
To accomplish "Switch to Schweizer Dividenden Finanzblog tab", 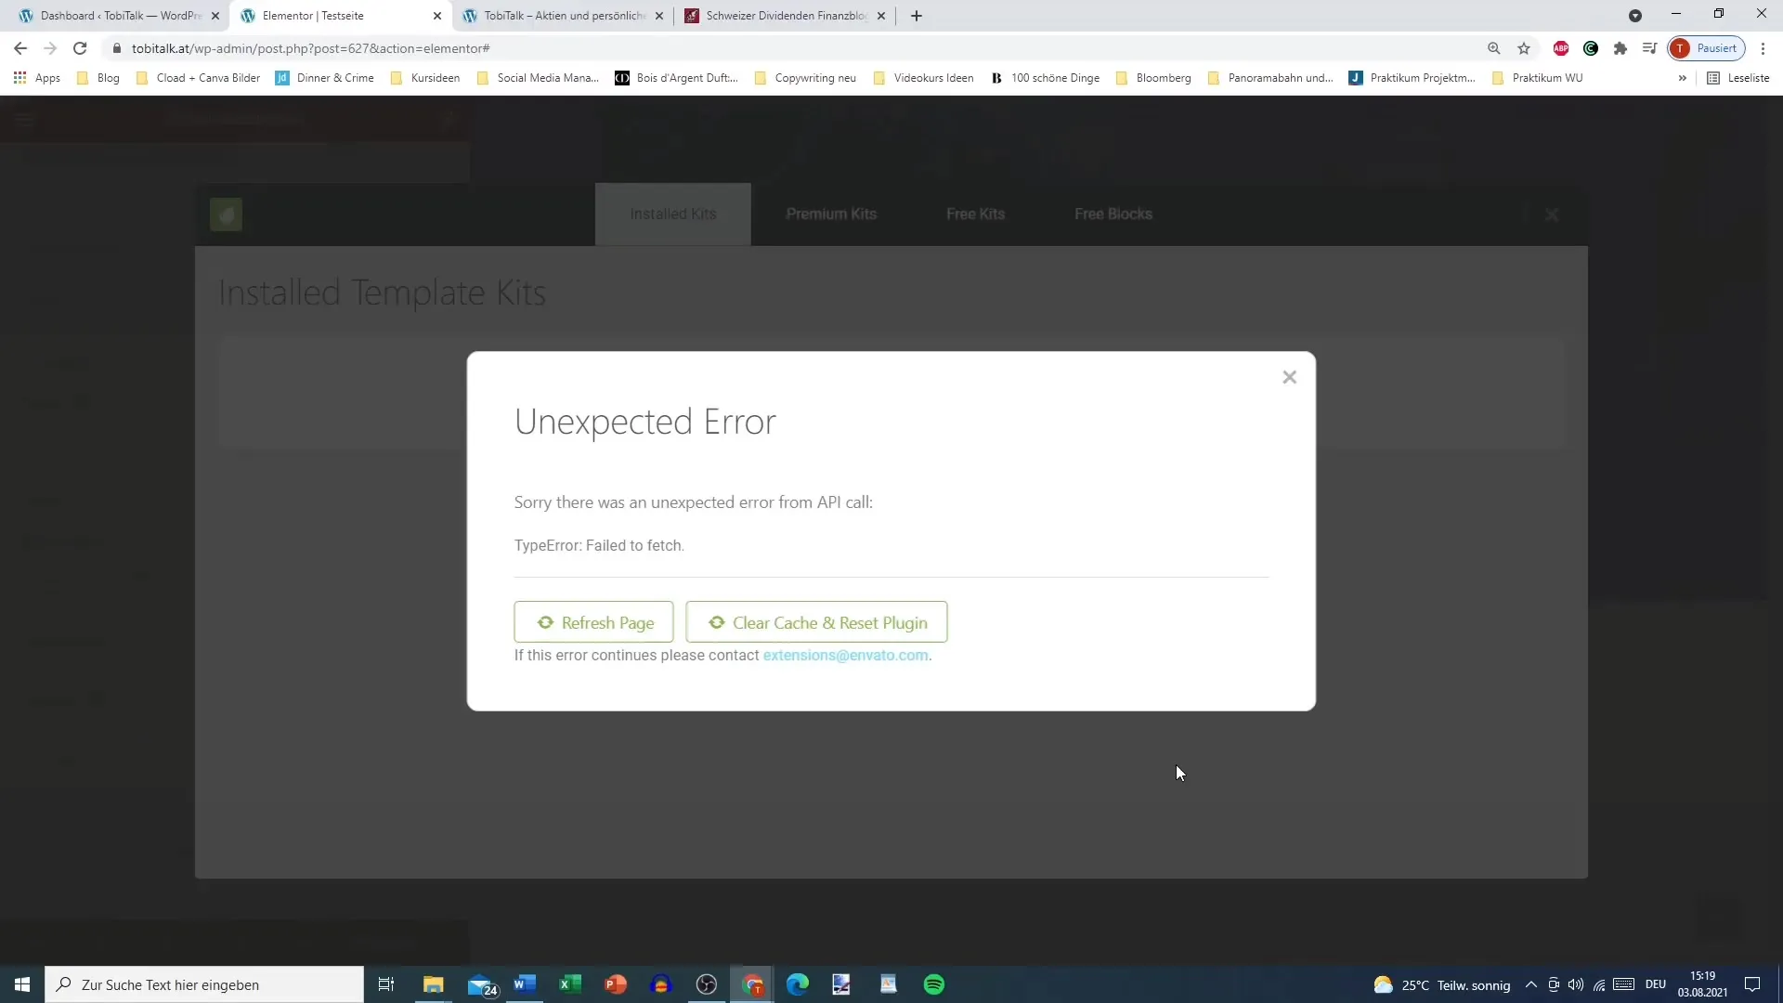I will [787, 16].
